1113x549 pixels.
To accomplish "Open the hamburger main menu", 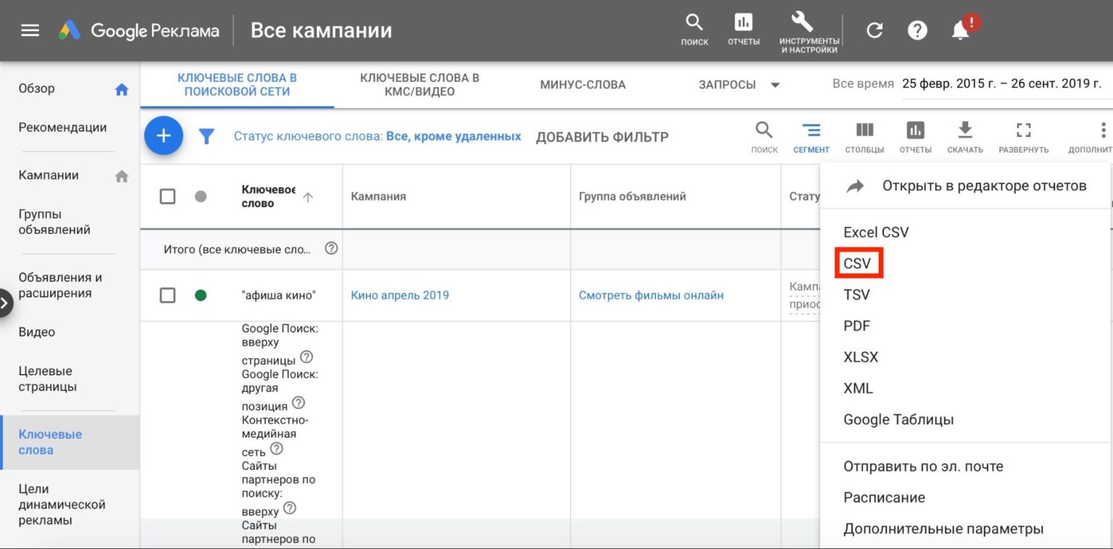I will tap(30, 30).
